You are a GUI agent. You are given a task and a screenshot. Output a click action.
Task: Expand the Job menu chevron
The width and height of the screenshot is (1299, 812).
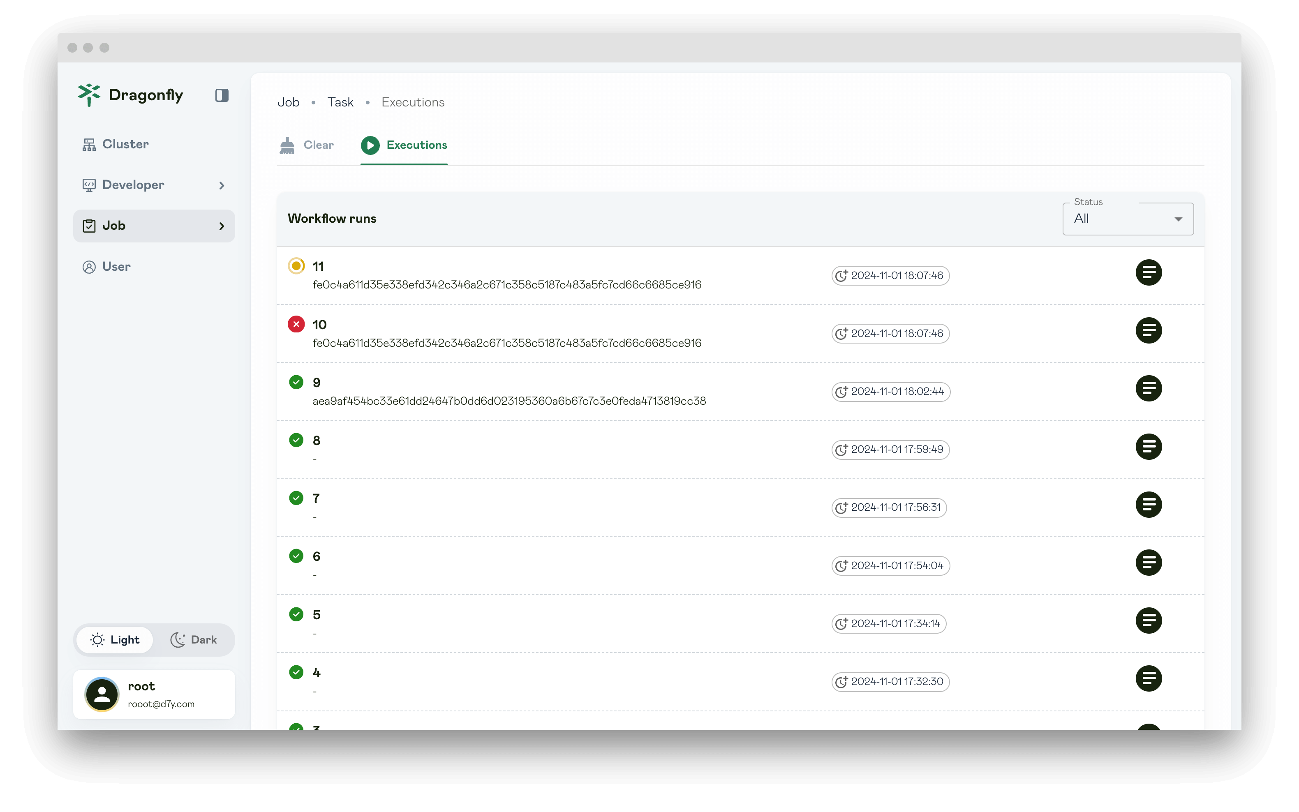[x=221, y=226]
